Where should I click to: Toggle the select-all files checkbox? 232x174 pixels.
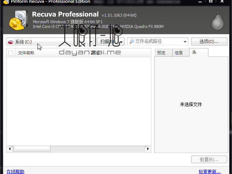click(x=10, y=53)
